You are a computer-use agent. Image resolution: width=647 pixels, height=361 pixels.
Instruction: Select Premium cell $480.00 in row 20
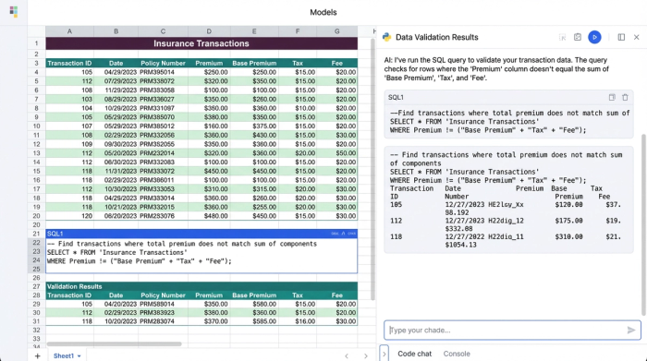coord(209,216)
